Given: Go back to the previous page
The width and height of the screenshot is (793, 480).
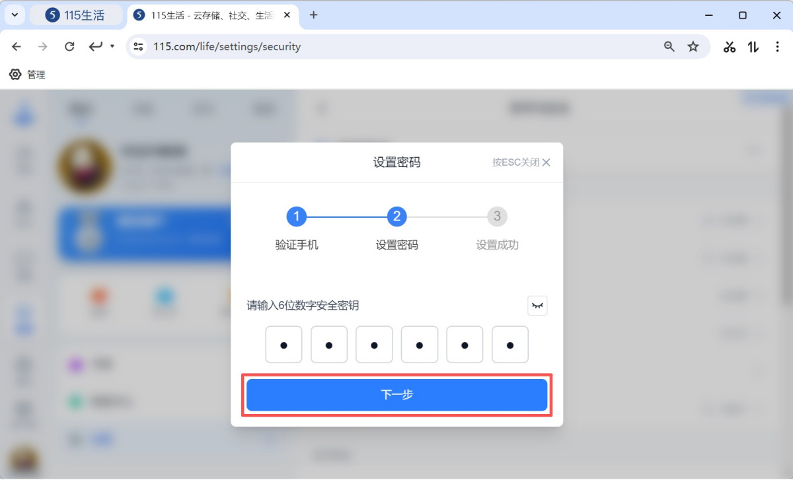Looking at the screenshot, I should coord(17,46).
